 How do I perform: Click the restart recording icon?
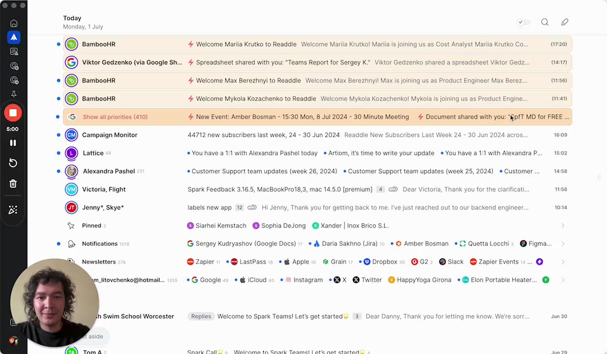[13, 163]
